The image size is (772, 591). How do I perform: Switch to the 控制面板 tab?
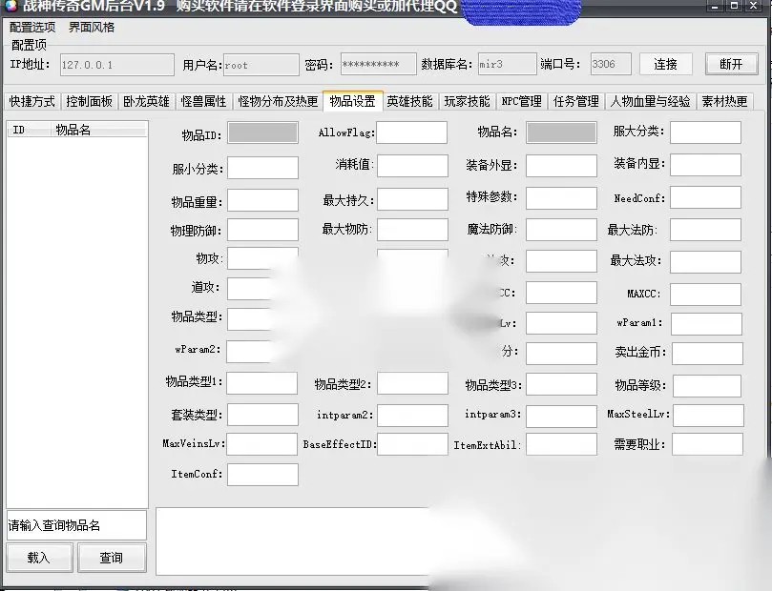[89, 101]
